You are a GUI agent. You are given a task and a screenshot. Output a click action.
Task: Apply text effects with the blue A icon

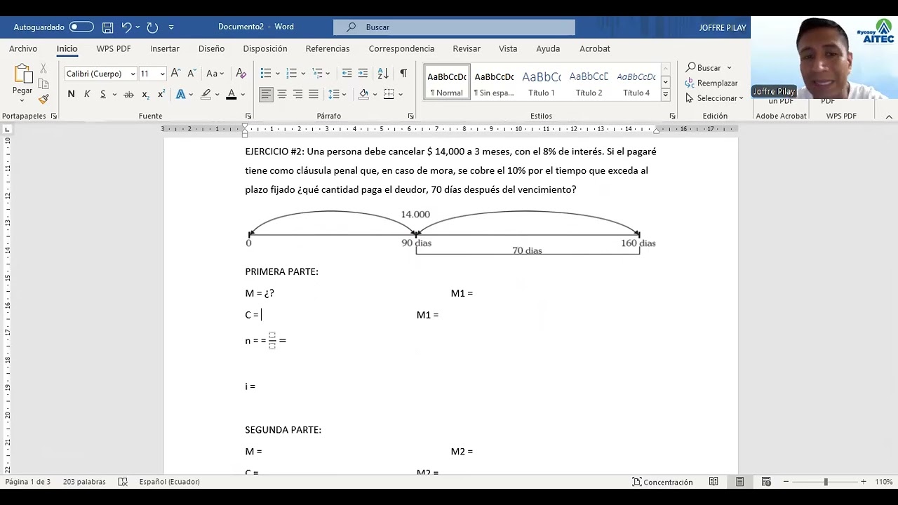click(x=180, y=94)
